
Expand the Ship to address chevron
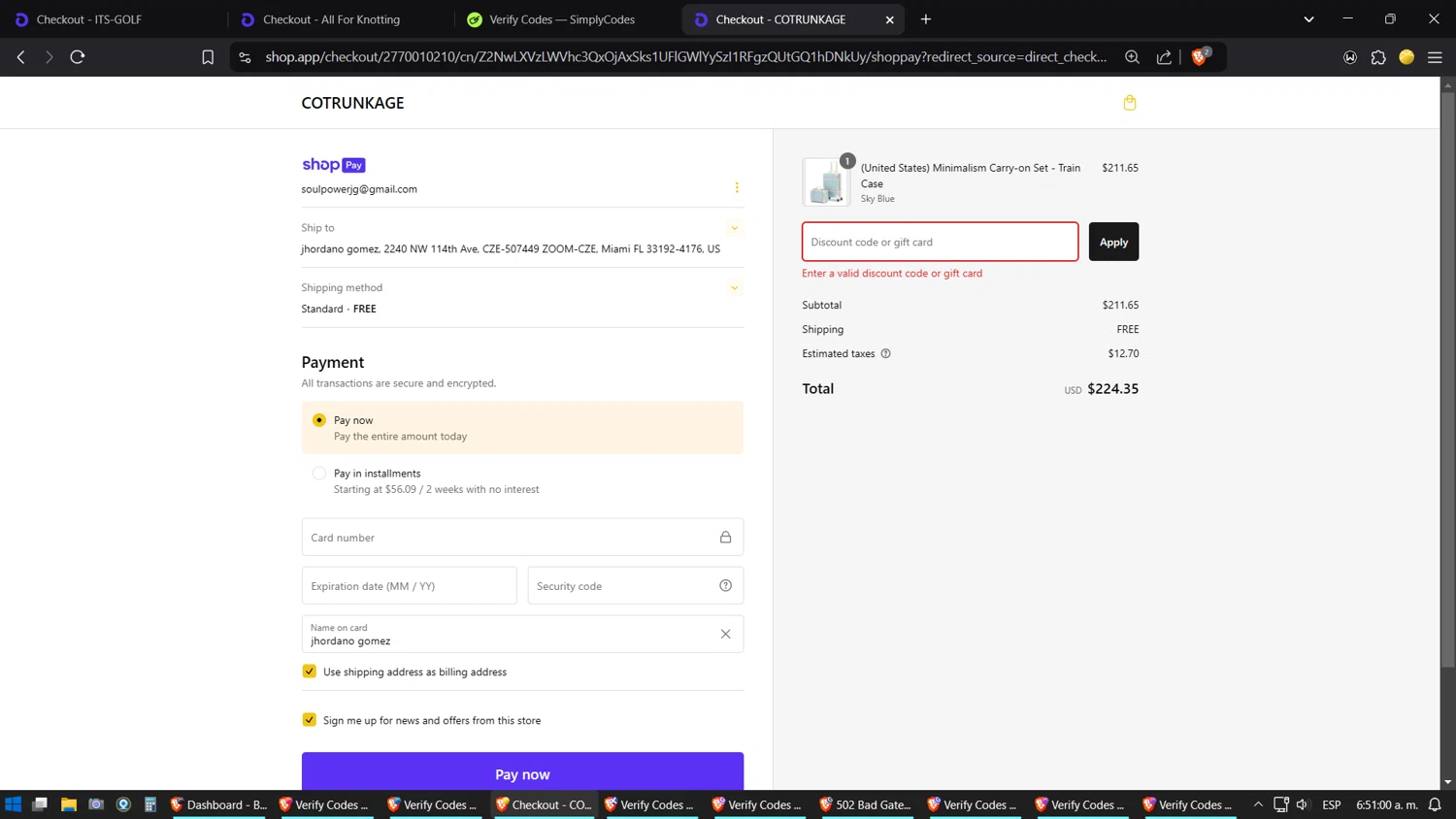[735, 228]
